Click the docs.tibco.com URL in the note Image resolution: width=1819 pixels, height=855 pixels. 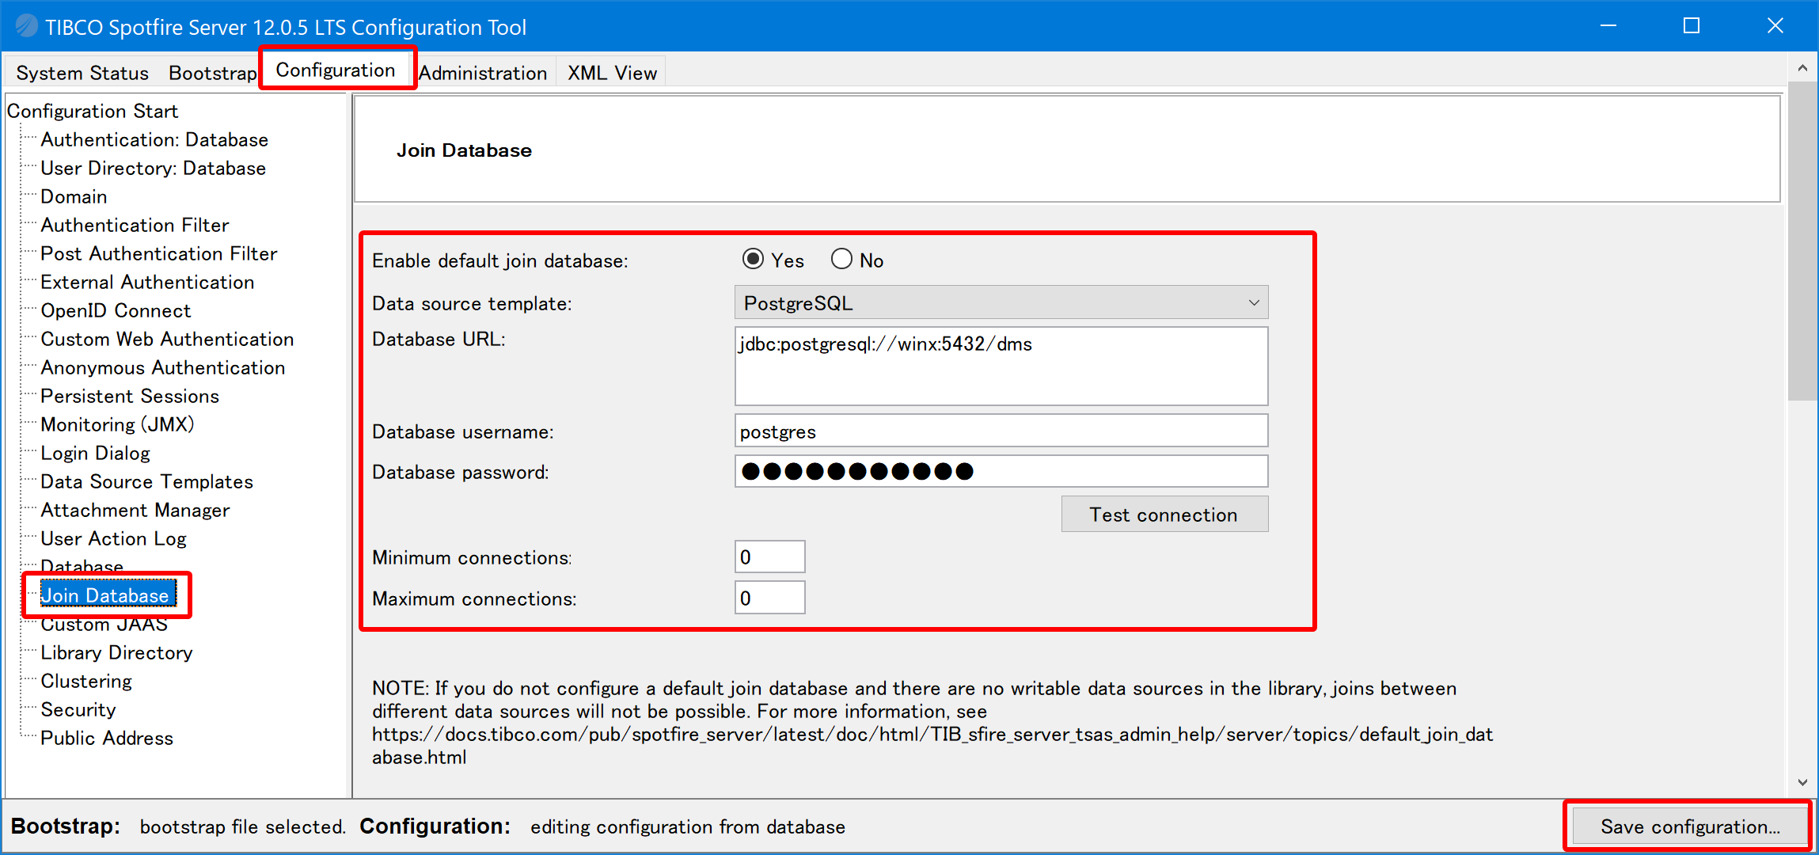pos(932,745)
